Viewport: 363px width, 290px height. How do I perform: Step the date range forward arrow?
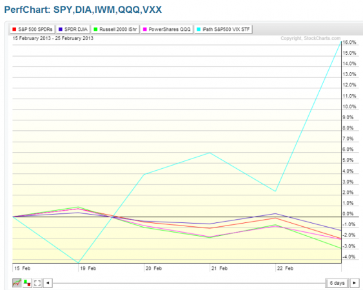point(355,283)
